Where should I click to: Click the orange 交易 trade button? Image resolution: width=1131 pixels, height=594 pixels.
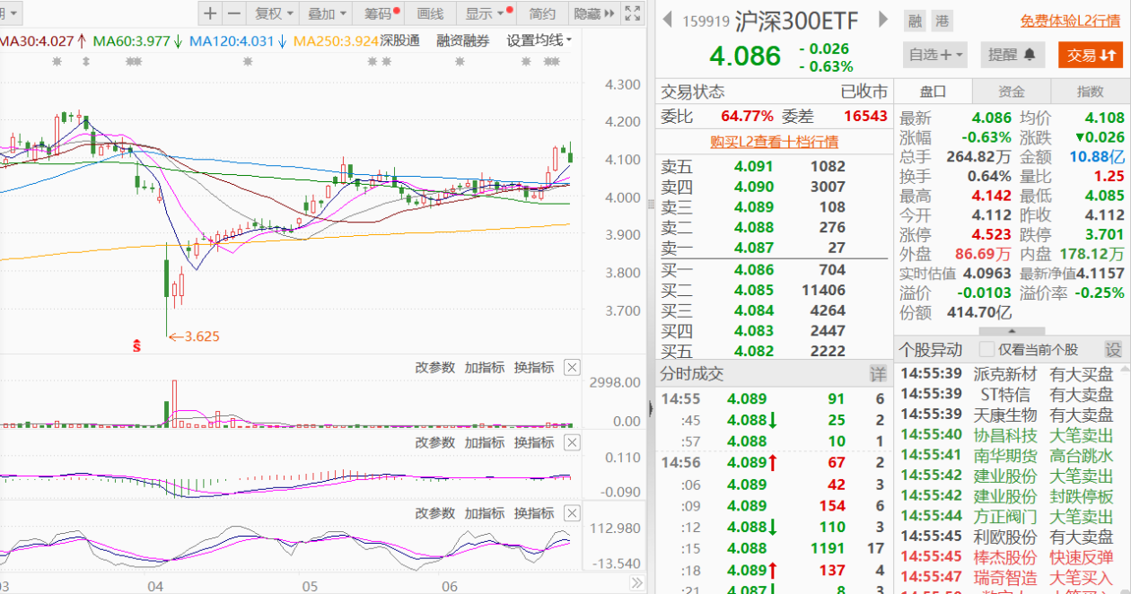click(x=1092, y=55)
